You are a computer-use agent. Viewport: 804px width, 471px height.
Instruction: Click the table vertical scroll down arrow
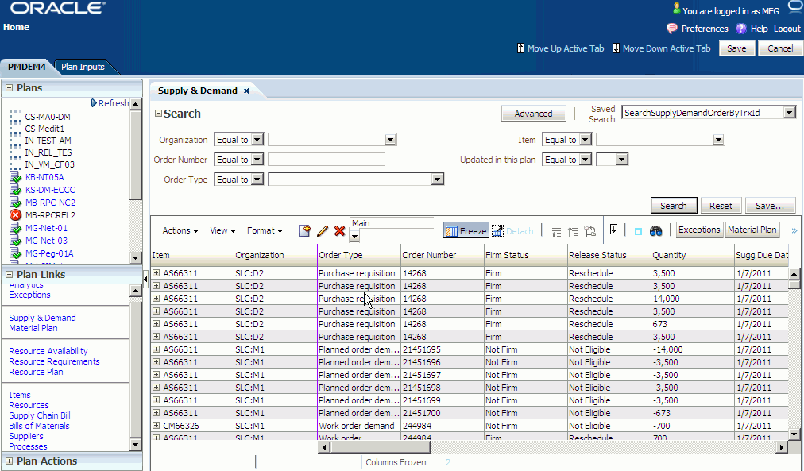pos(793,434)
